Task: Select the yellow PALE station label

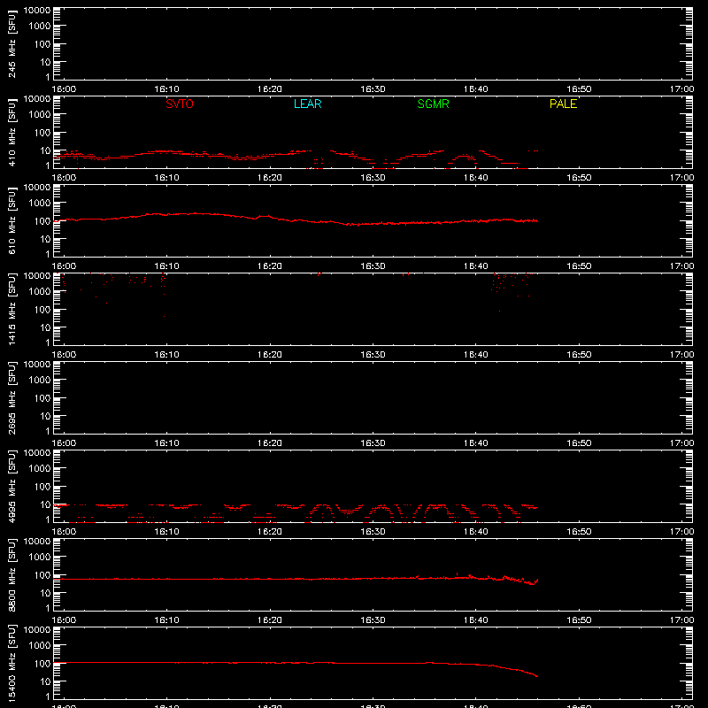Action: coord(563,104)
